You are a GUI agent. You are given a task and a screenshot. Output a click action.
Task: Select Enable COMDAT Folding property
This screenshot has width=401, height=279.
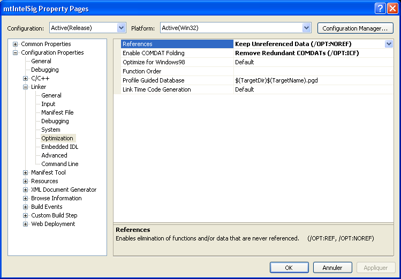[x=177, y=53]
